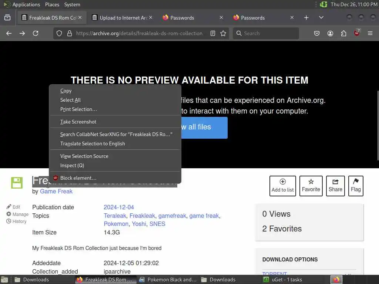Open Firefox application menu
The width and height of the screenshot is (379, 284).
click(x=370, y=33)
